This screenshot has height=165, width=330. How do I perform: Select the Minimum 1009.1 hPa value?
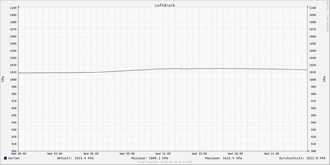(150, 158)
